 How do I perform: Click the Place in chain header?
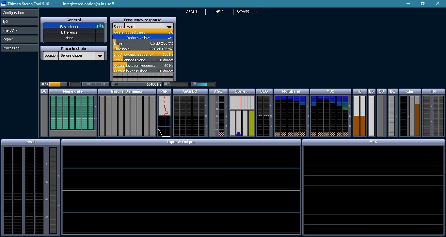point(74,49)
